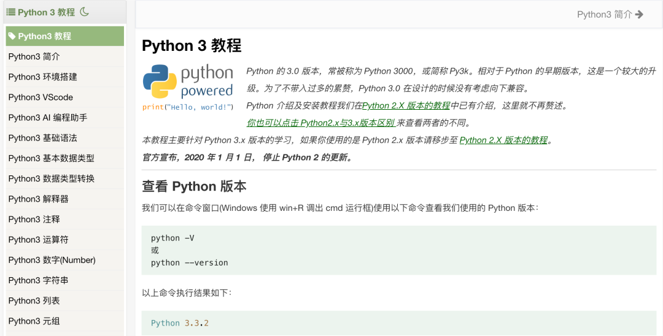Open Python3 AI 编程助手 in the sidebar

(64, 117)
